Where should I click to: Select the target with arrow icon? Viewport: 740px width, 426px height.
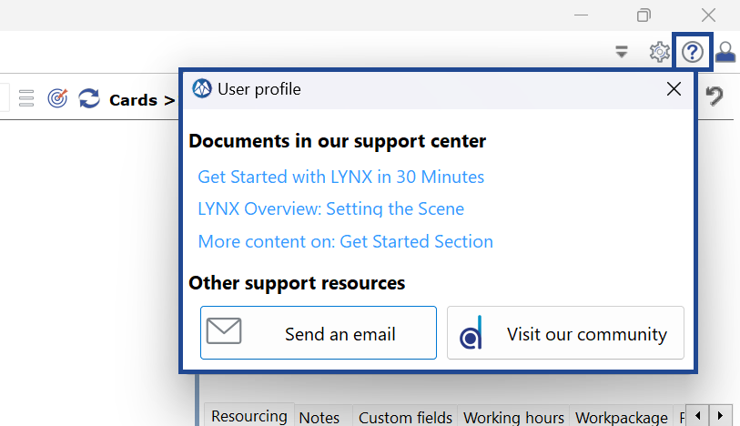(57, 98)
